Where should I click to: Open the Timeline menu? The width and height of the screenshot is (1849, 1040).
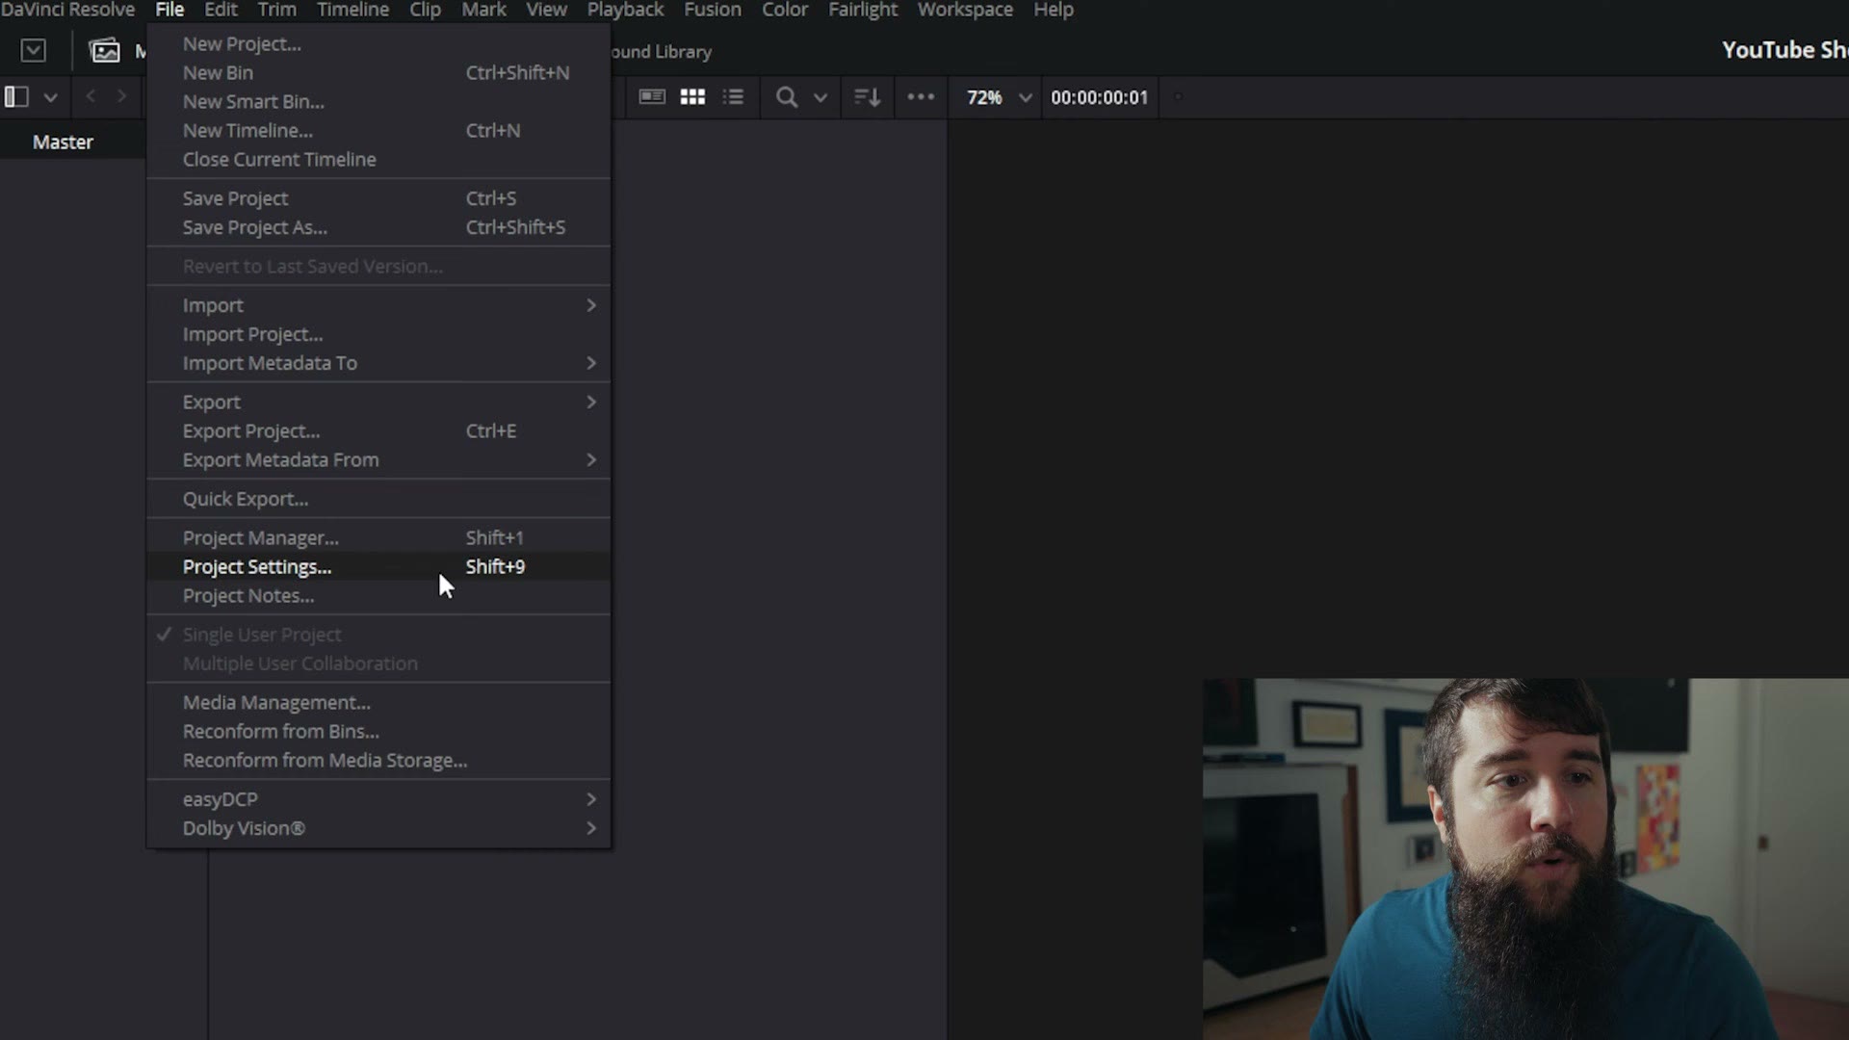tap(352, 10)
